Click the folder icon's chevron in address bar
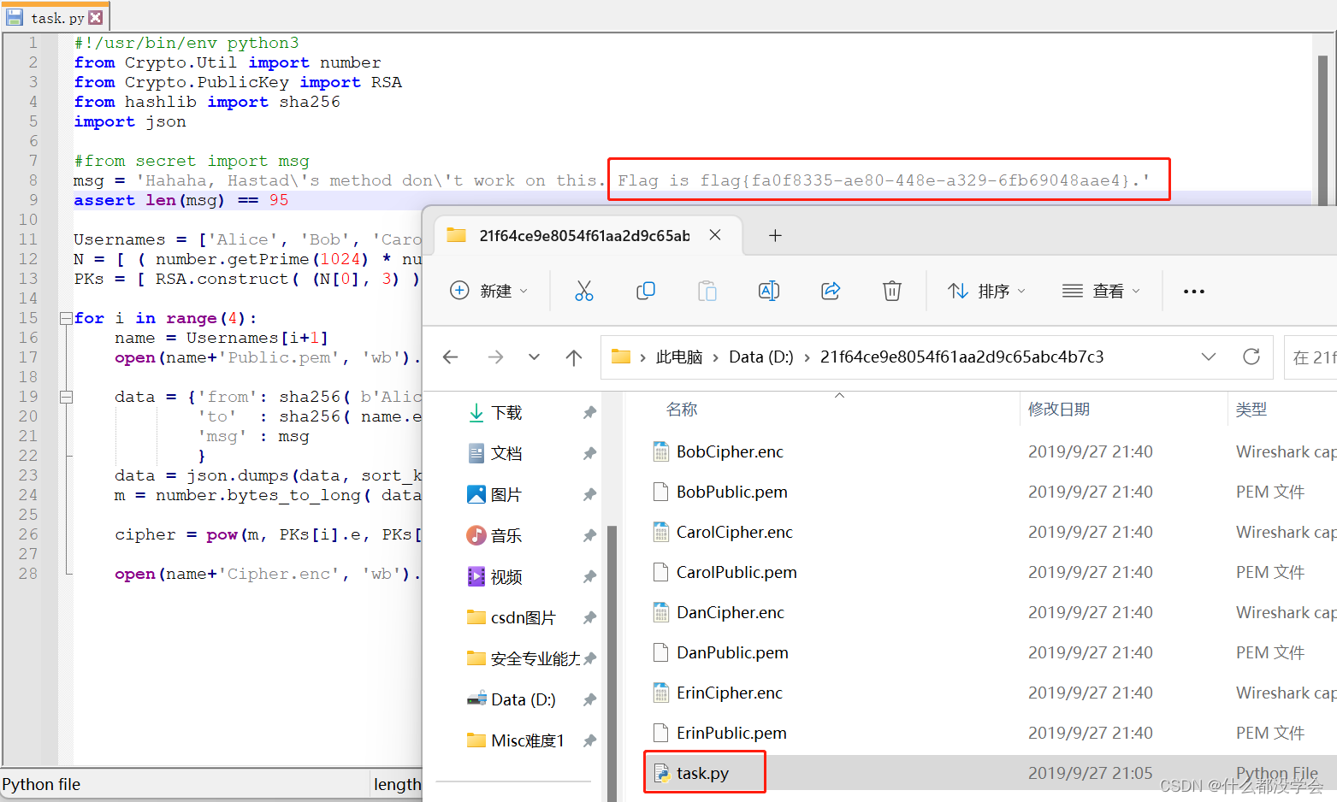This screenshot has height=802, width=1337. coord(642,357)
